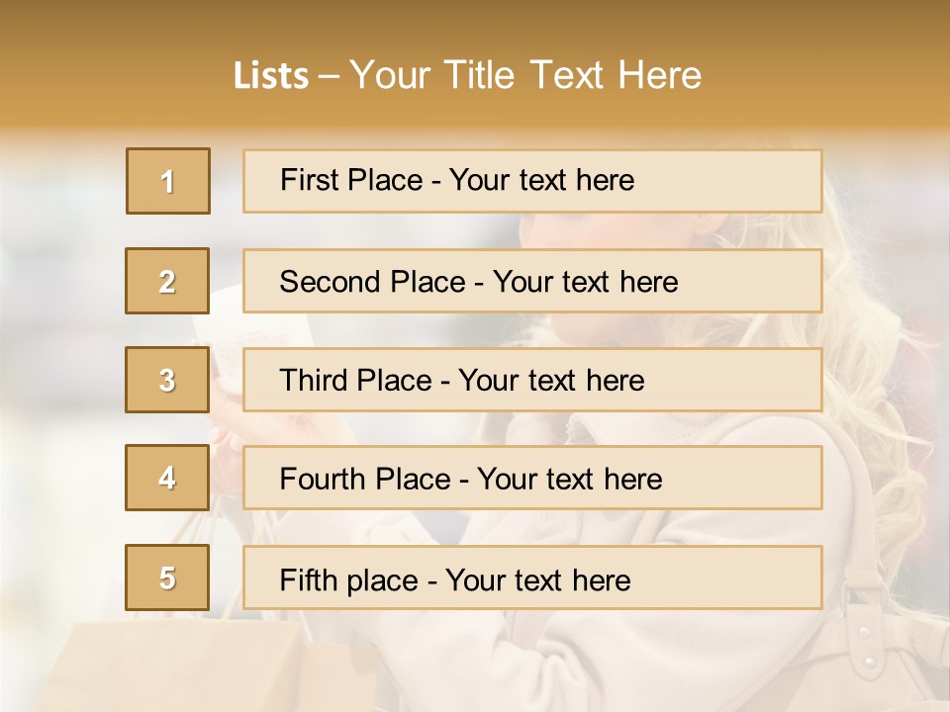Select the Fifth place text box
Viewport: 950px width, 712px height.
532,578
